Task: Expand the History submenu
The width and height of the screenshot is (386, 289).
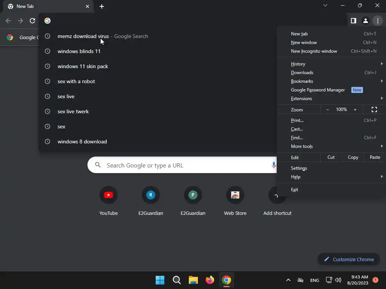Action: pyautogui.click(x=331, y=64)
